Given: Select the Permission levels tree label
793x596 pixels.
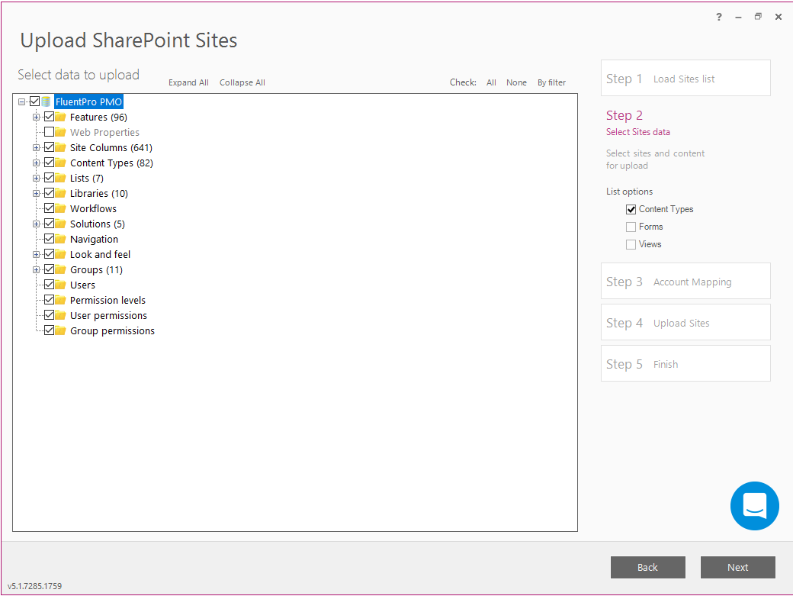Looking at the screenshot, I should [x=108, y=300].
